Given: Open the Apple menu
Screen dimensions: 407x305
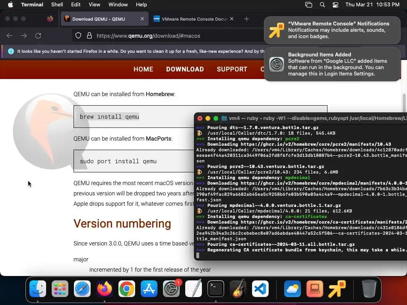Looking at the screenshot, I should (x=10, y=5).
